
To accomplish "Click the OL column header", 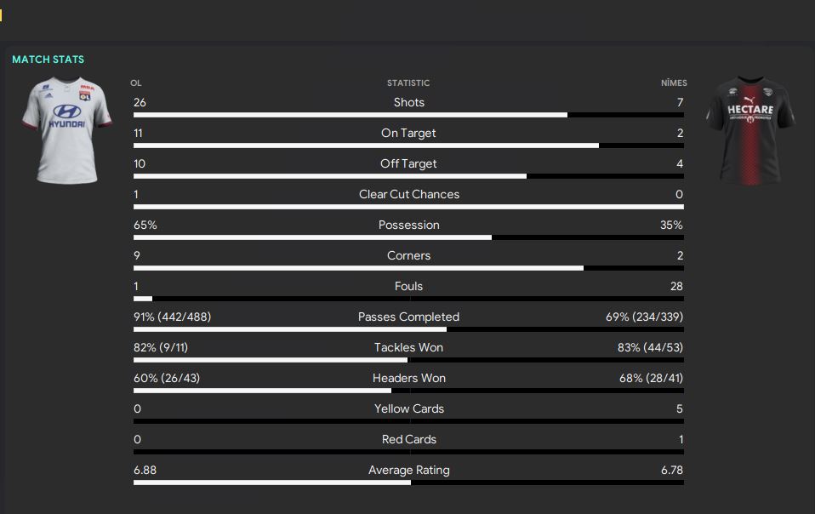I will point(136,83).
